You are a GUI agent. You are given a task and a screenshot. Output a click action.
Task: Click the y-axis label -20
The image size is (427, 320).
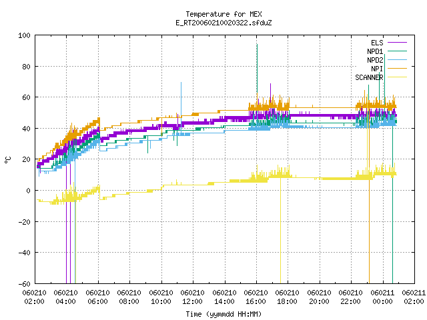pos(24,222)
